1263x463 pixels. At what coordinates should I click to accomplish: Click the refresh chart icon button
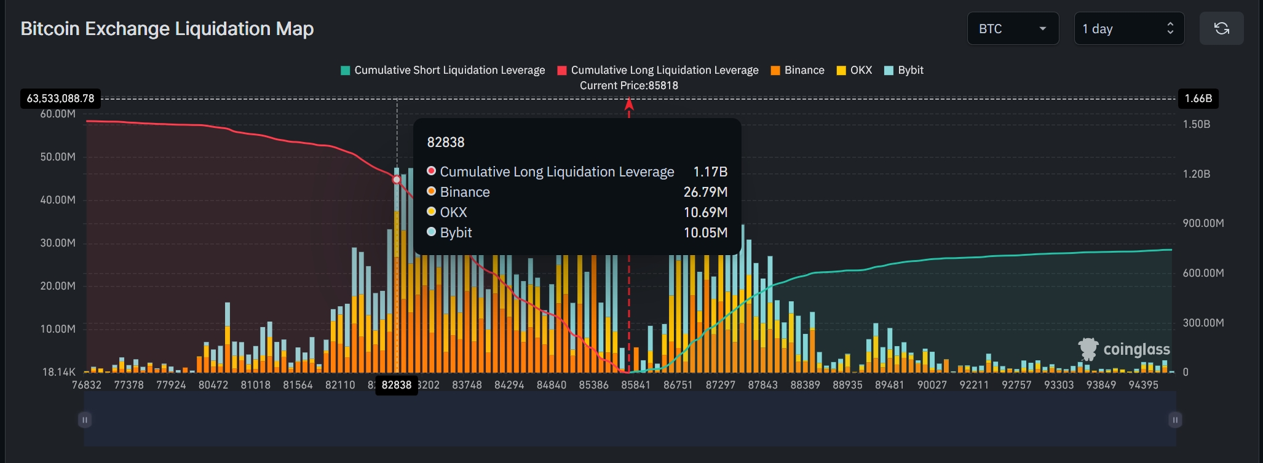pyautogui.click(x=1221, y=28)
